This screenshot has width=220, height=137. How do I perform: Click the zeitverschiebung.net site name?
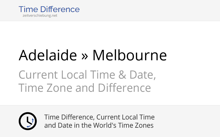click(40, 16)
